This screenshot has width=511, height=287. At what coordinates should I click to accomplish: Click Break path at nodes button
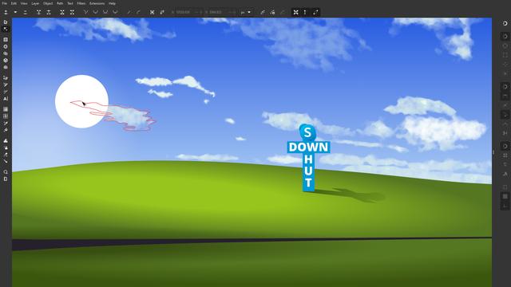(x=49, y=13)
